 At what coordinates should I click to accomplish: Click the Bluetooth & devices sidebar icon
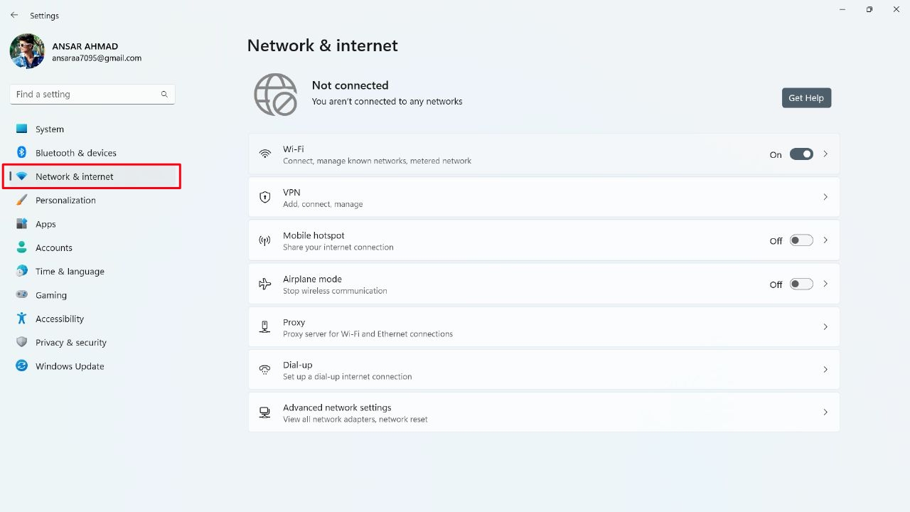(21, 152)
